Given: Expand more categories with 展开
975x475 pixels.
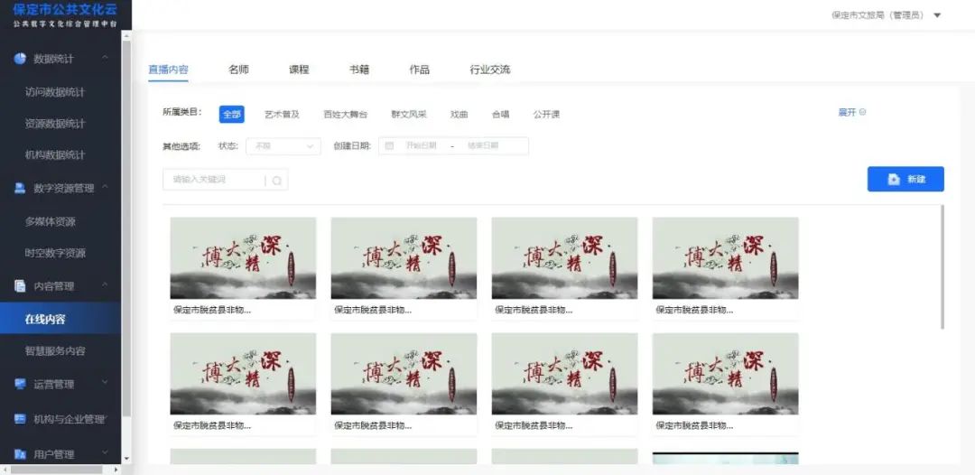Looking at the screenshot, I should tap(851, 113).
